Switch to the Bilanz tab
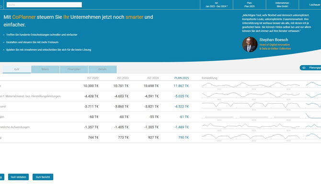 pos(45,69)
